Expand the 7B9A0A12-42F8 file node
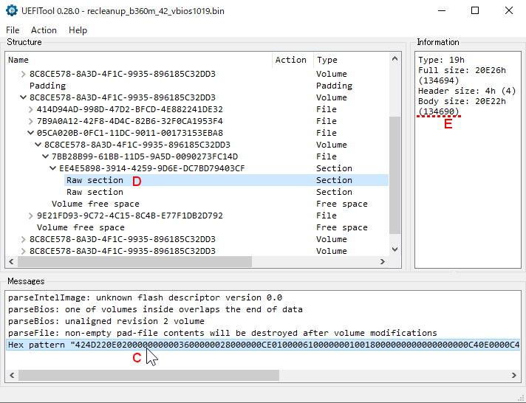The height and width of the screenshot is (403, 526). pos(30,121)
